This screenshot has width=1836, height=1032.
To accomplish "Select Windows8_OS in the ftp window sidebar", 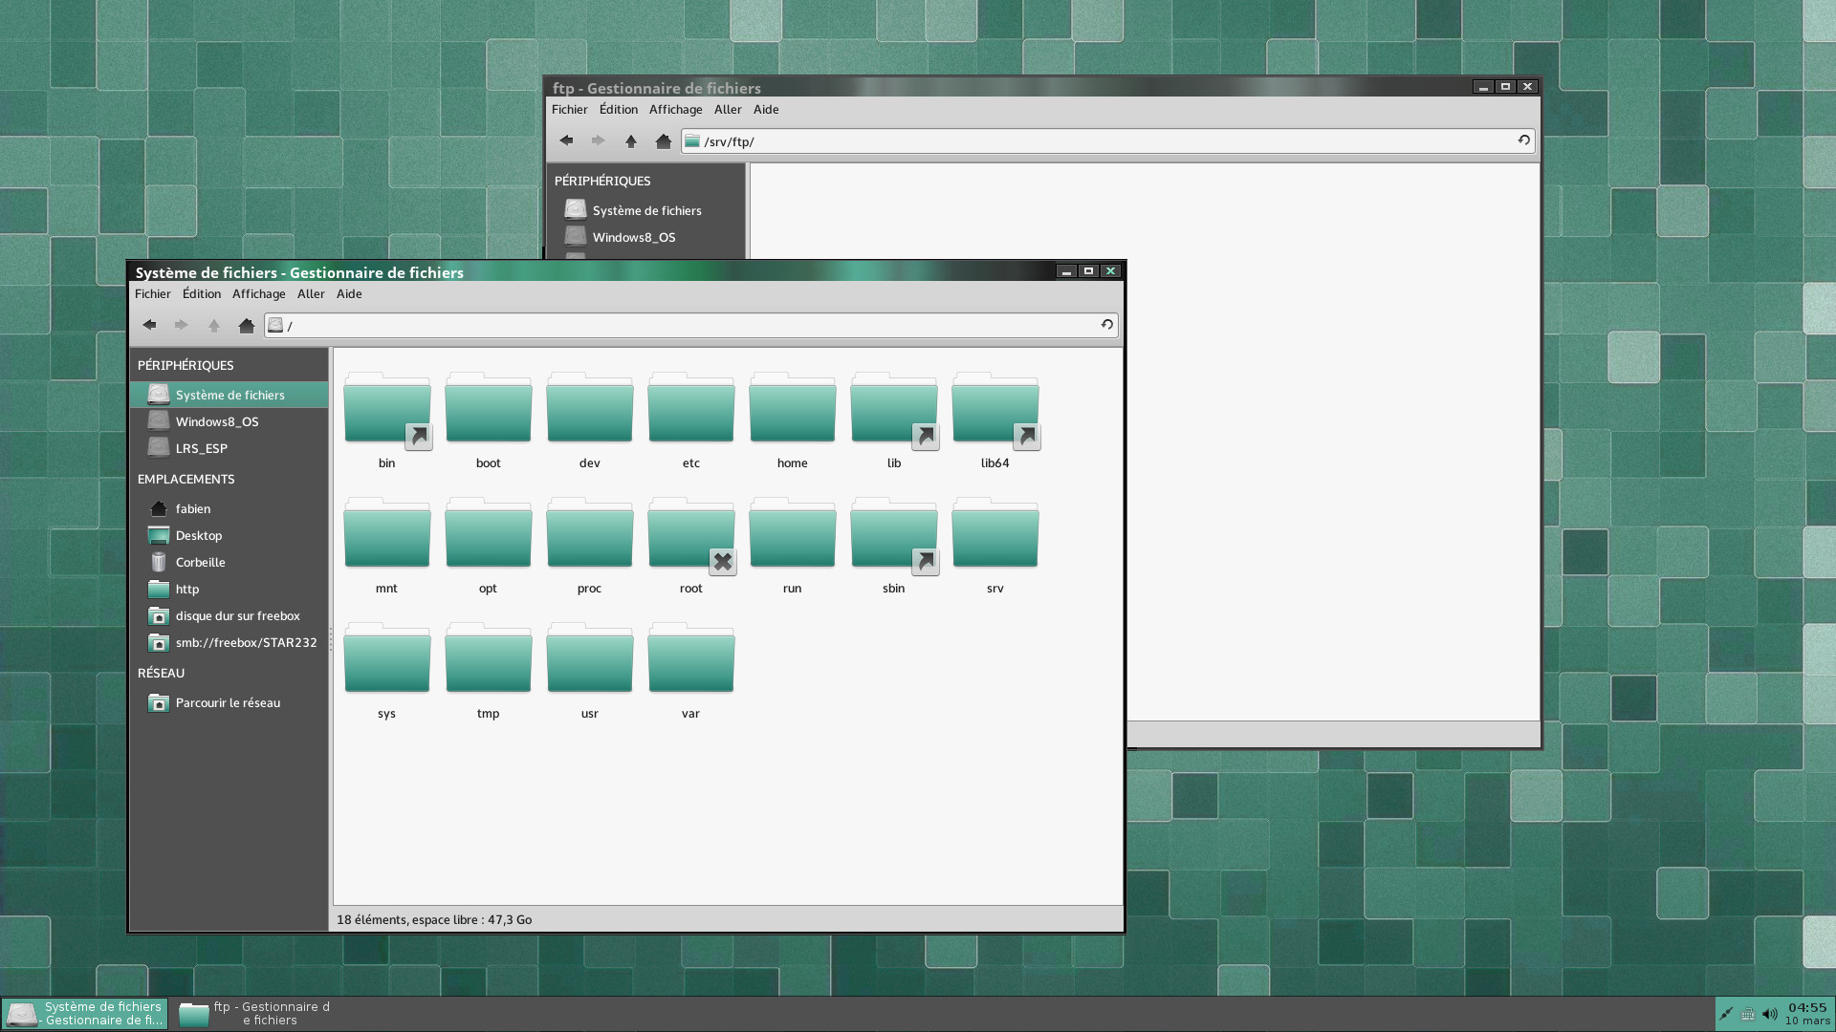I will [646, 237].
